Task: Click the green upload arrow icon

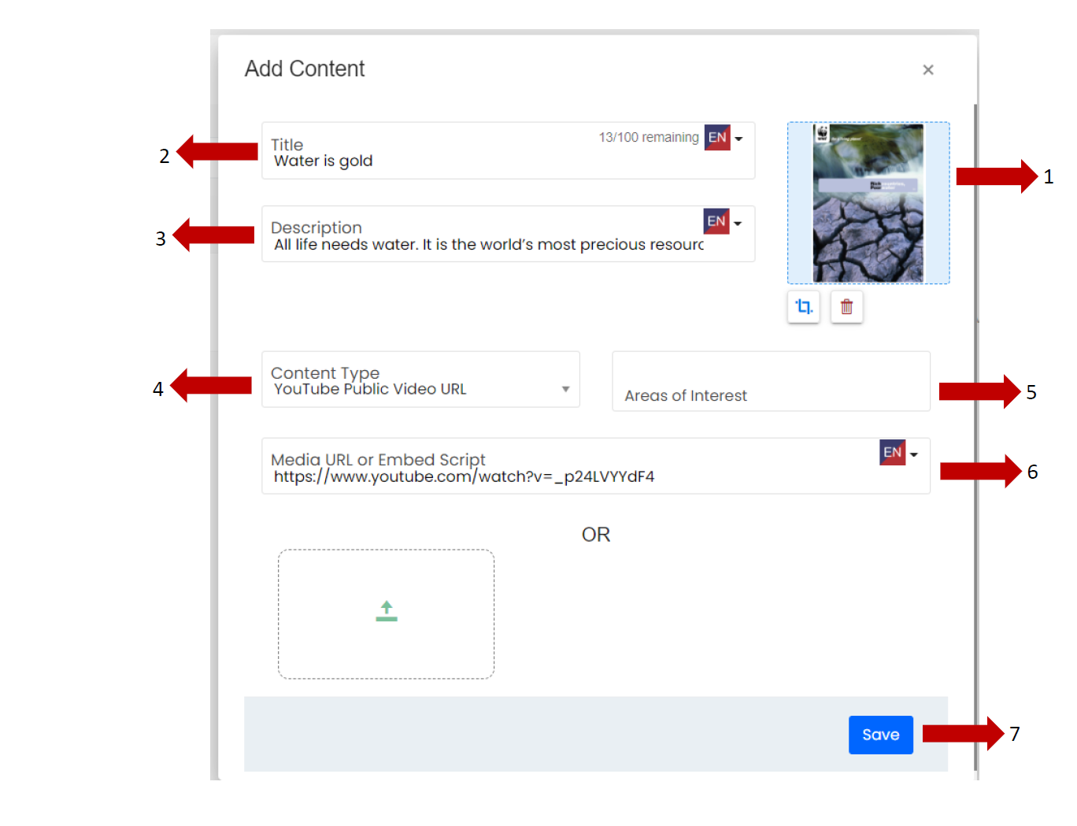Action: [x=386, y=612]
